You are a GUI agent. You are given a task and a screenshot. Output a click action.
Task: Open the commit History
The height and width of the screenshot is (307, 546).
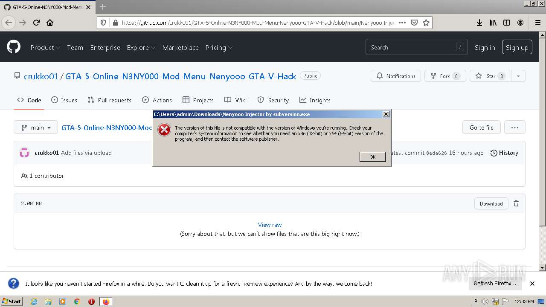click(504, 153)
